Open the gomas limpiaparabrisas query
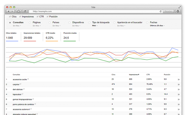 (x=22, y=99)
